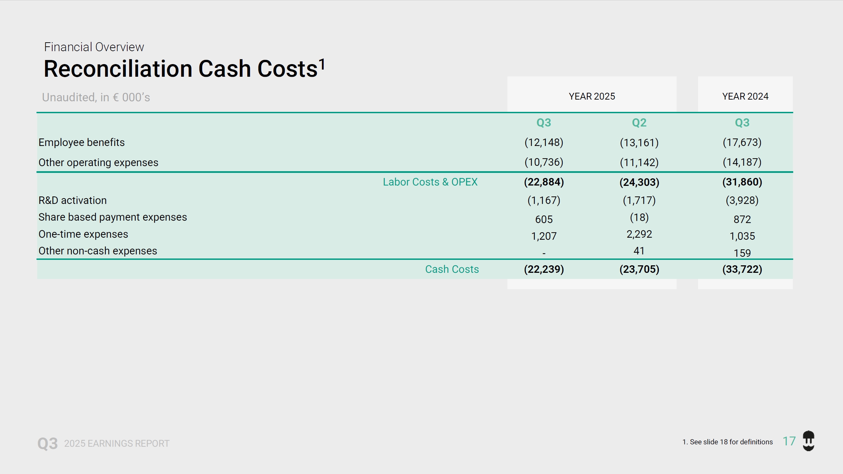
Task: Click the slide number 17
Action: (x=789, y=441)
